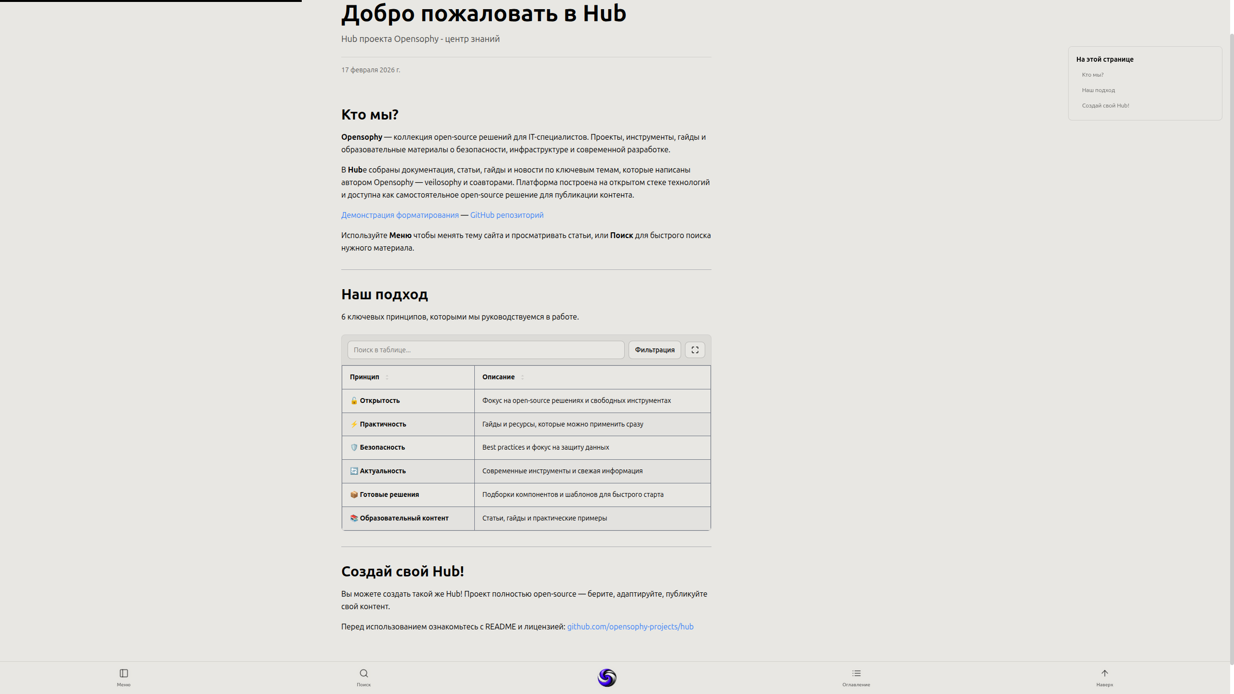Open the Фильтрация options
Image resolution: width=1234 pixels, height=694 pixels.
(x=654, y=349)
